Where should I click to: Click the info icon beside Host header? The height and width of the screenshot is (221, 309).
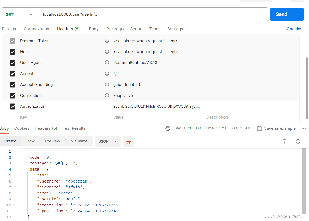point(107,52)
